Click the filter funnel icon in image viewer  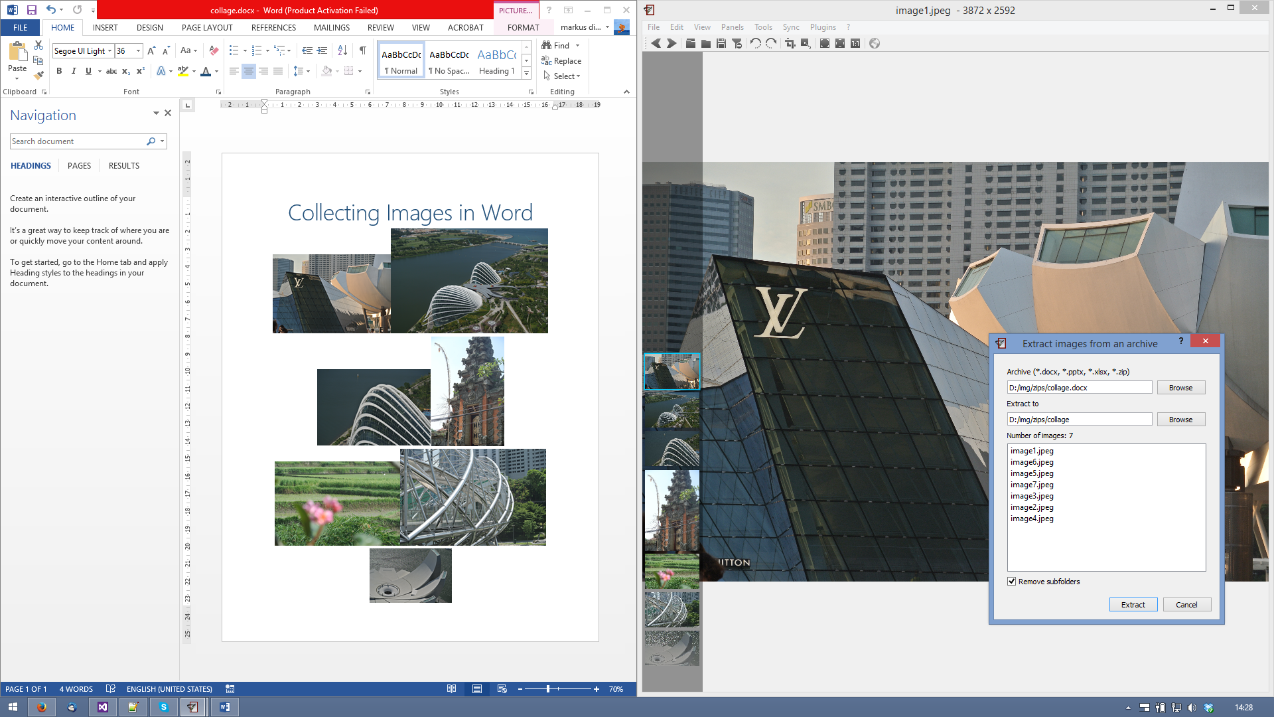(737, 43)
